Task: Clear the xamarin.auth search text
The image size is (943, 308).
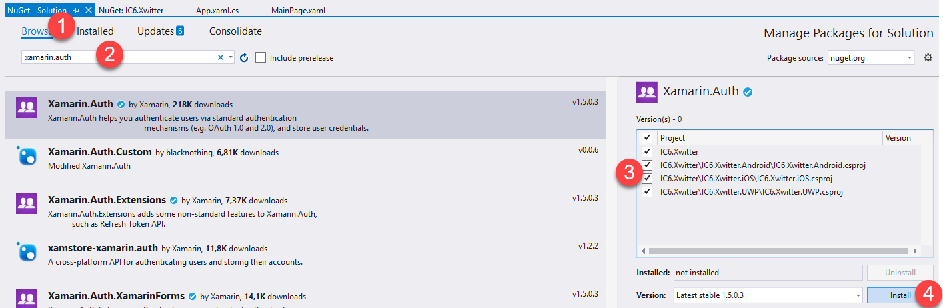Action: [221, 58]
